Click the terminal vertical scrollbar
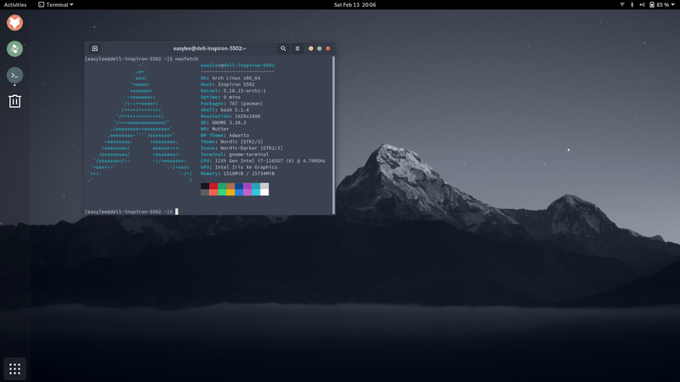680x382 pixels. pos(333,134)
